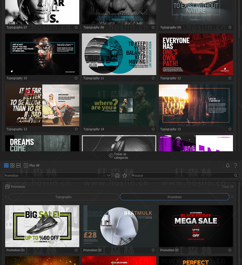Star the Typography 11 preset
This screenshot has height=265, width=242.
(153, 78)
